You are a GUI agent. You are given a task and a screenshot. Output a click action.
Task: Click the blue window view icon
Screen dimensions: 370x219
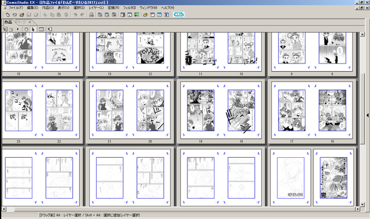click(41, 29)
